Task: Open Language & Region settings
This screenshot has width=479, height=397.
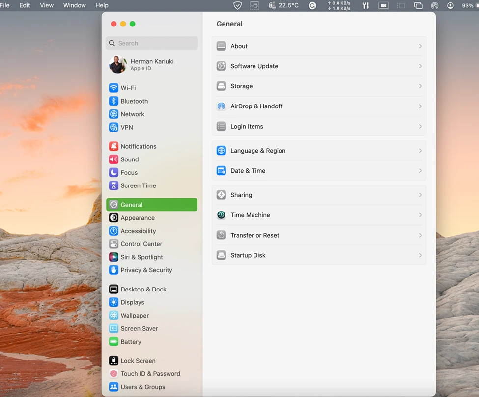Action: tap(258, 150)
